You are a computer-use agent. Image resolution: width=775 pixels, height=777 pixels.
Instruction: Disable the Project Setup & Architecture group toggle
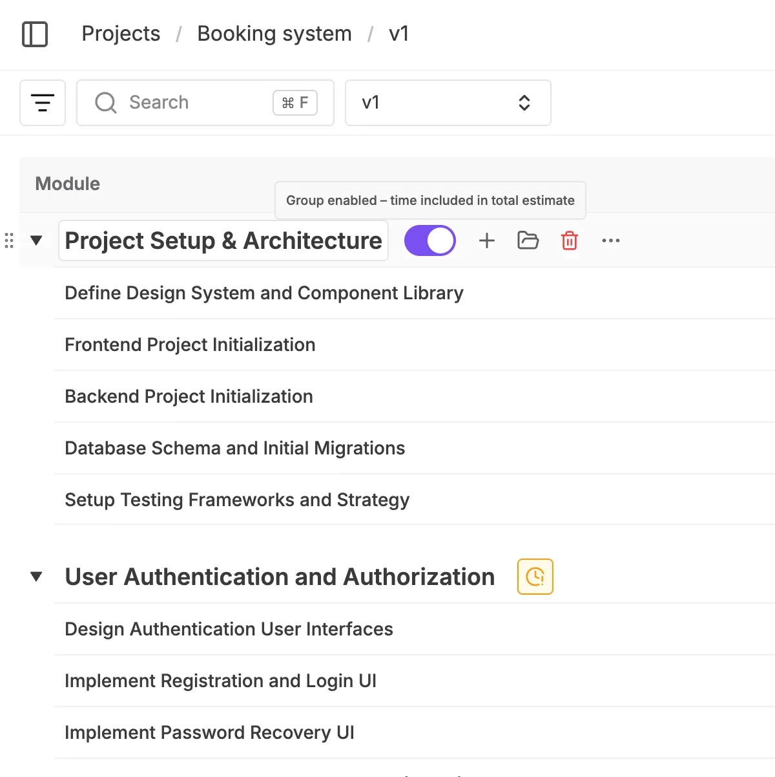(x=429, y=241)
